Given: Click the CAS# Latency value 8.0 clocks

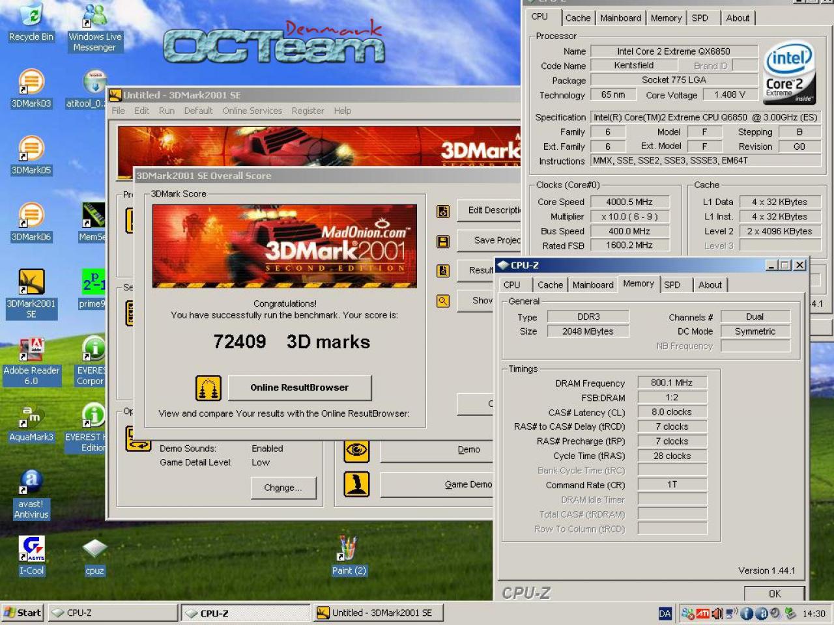Looking at the screenshot, I should tap(672, 412).
